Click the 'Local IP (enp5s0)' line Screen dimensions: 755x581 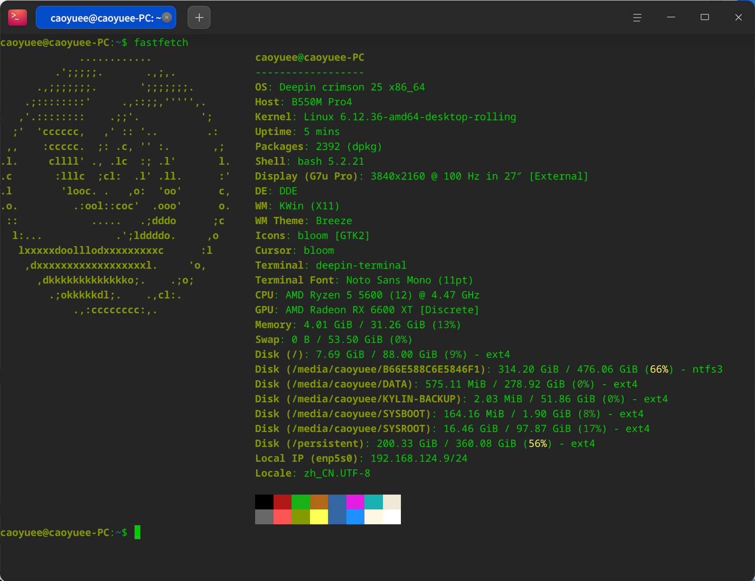361,459
